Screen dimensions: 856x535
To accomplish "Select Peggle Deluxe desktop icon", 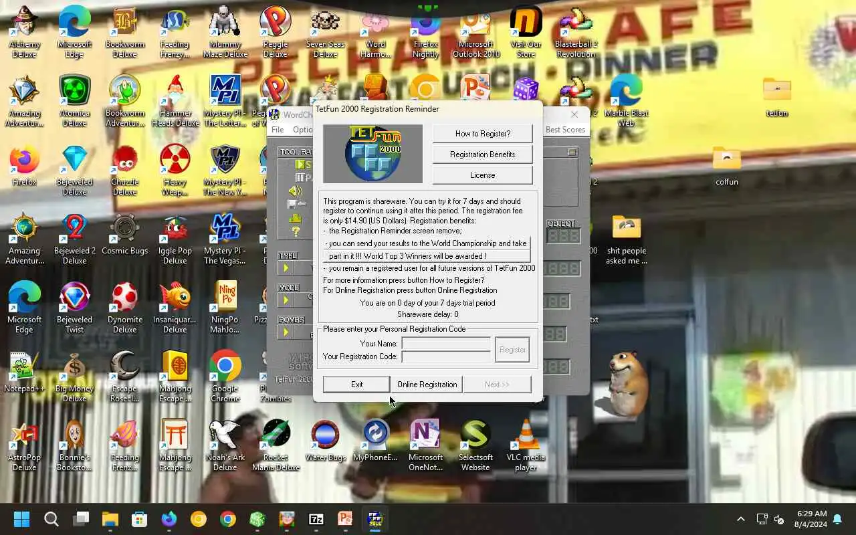I will coord(275,32).
